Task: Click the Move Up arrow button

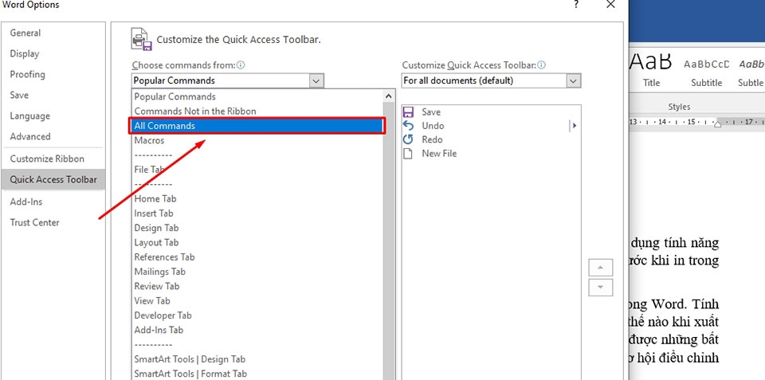Action: [601, 268]
